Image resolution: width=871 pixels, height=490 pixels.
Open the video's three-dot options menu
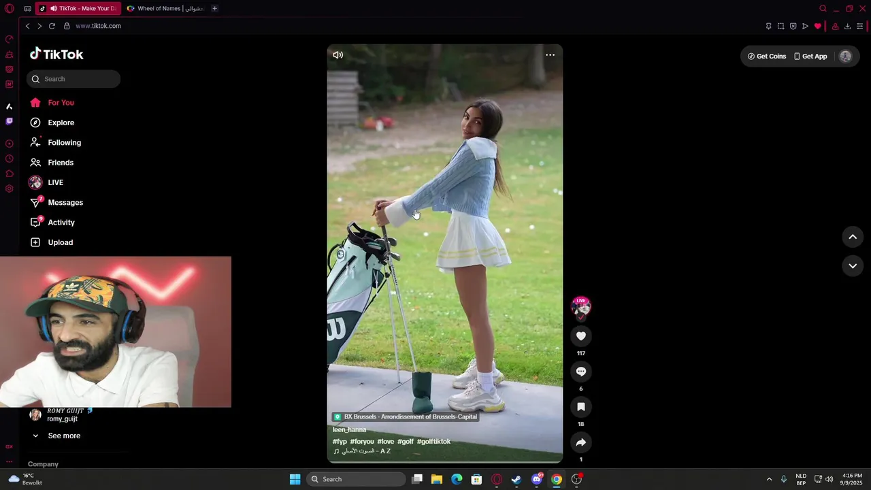coord(550,55)
